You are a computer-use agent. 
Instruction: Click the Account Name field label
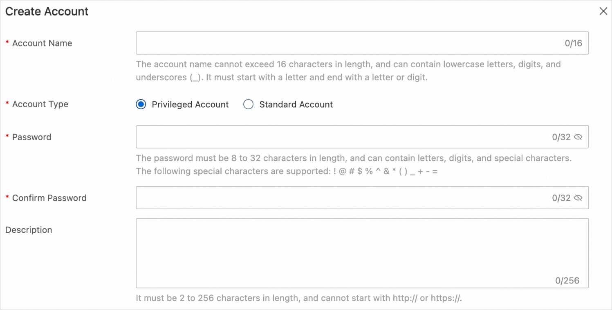42,44
